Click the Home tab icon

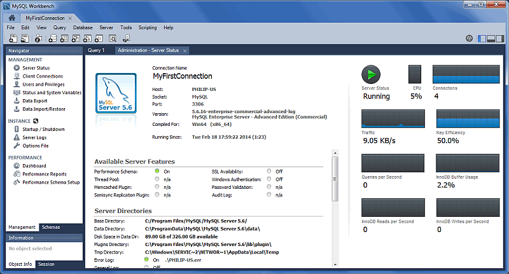11,18
